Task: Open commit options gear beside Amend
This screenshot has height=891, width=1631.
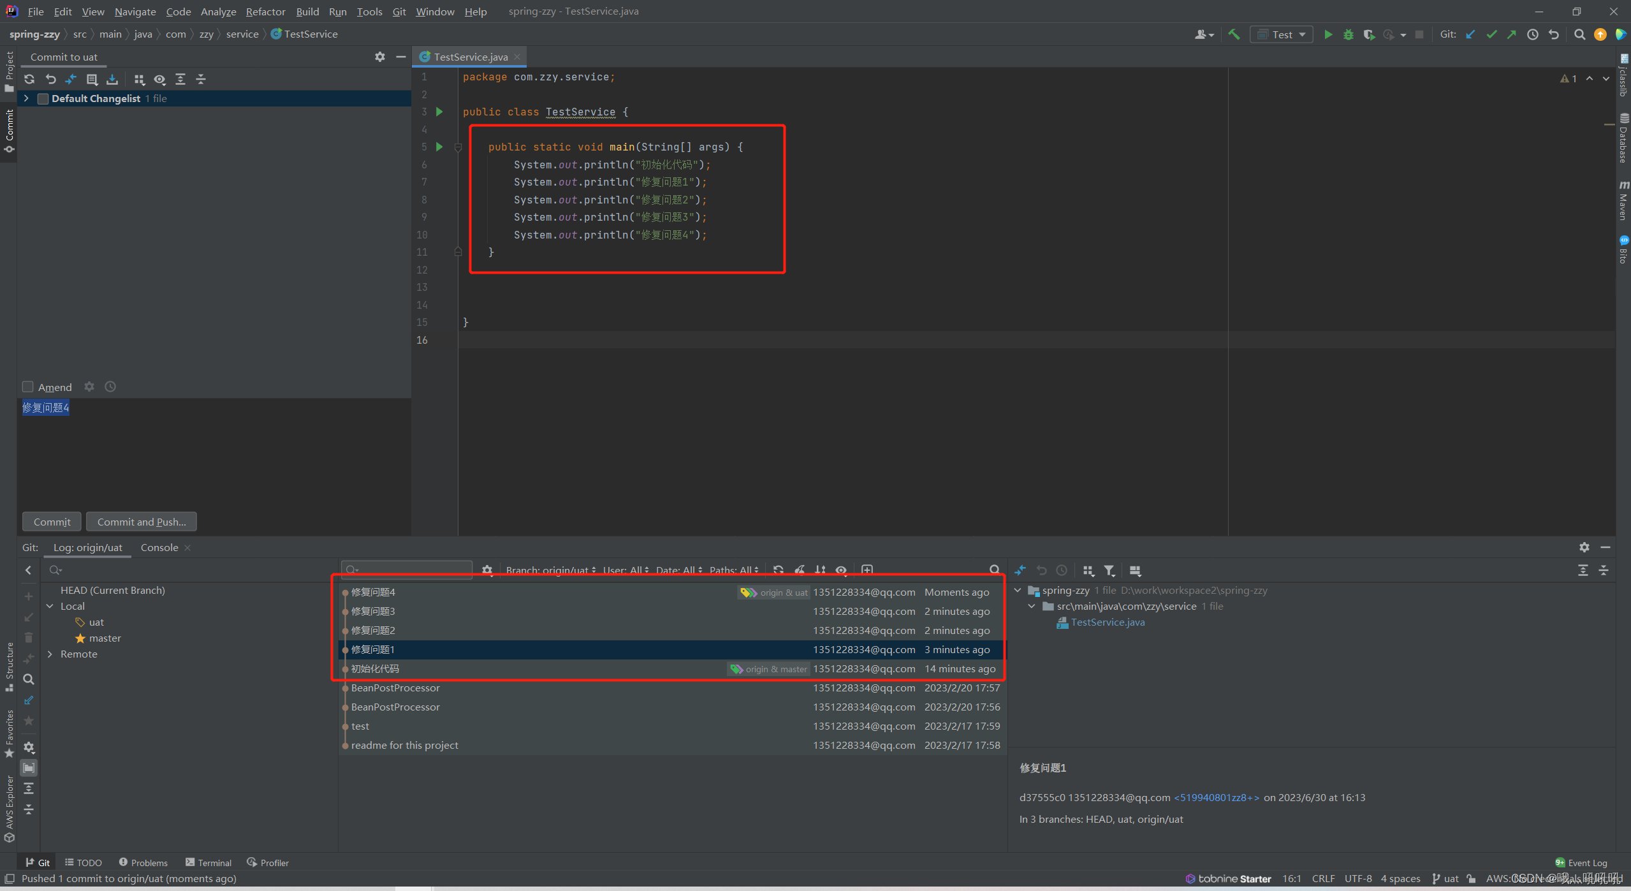Action: click(x=89, y=387)
